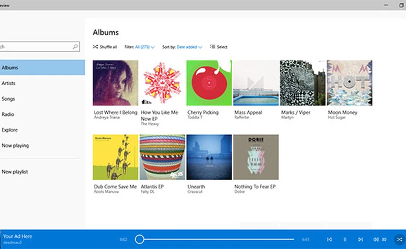
Task: Click the search magnifier icon
Action: point(75,46)
